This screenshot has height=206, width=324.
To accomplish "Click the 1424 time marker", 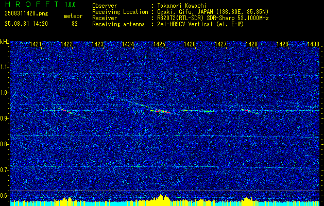I will pyautogui.click(x=128, y=44).
